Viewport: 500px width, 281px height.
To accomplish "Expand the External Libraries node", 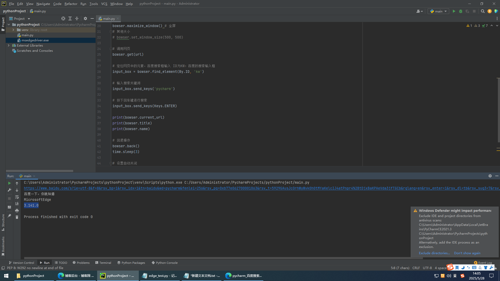I will coord(9,45).
